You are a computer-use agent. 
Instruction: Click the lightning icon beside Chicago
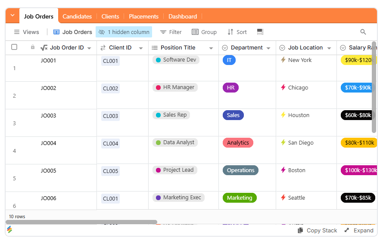[283, 87]
